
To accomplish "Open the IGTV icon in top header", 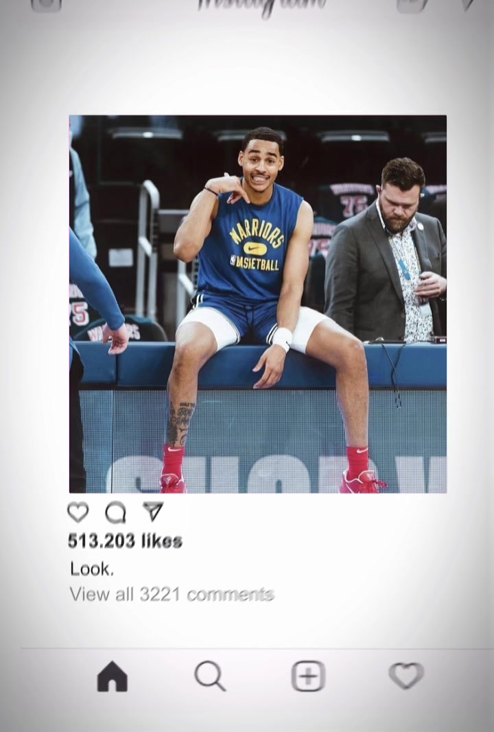I will pos(412,3).
